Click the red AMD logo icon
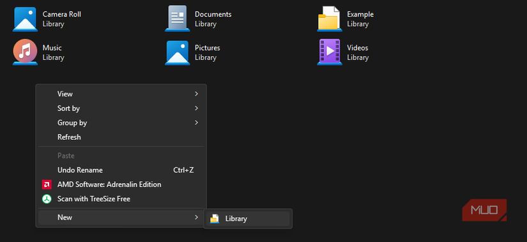527x242 pixels. point(47,185)
